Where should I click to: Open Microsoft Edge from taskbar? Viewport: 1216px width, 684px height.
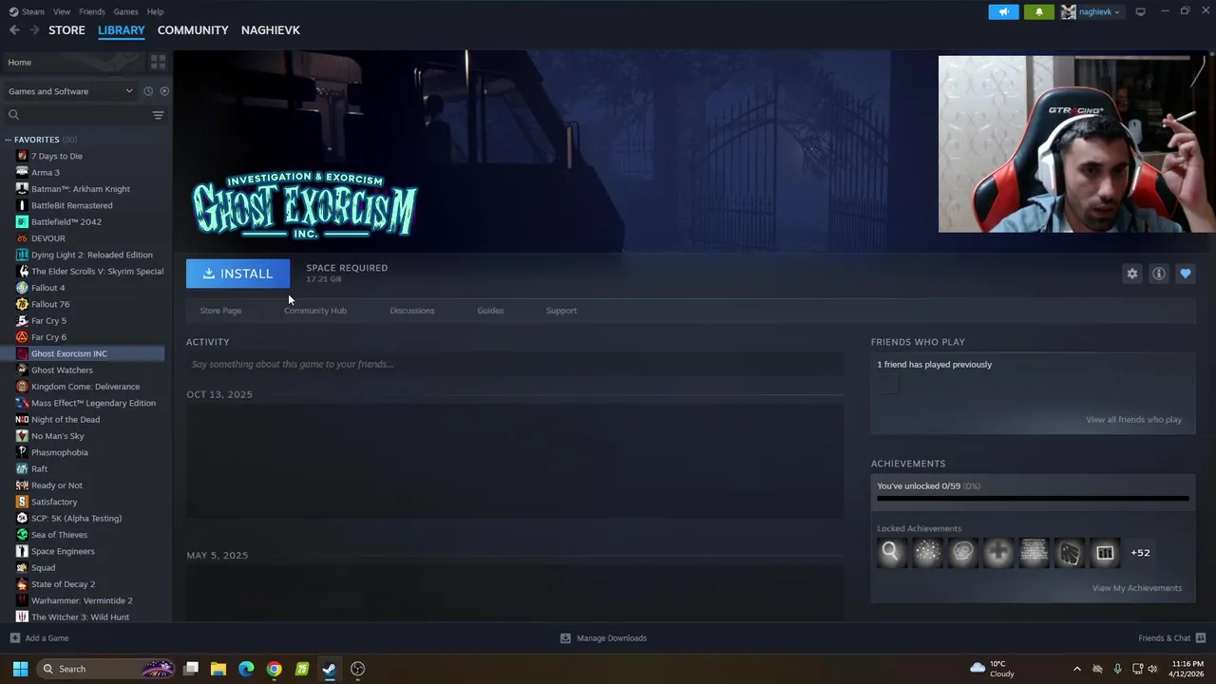(x=246, y=669)
